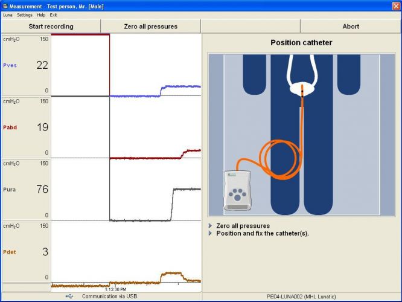Click the 1:12:30 PM time marker

pos(115,289)
